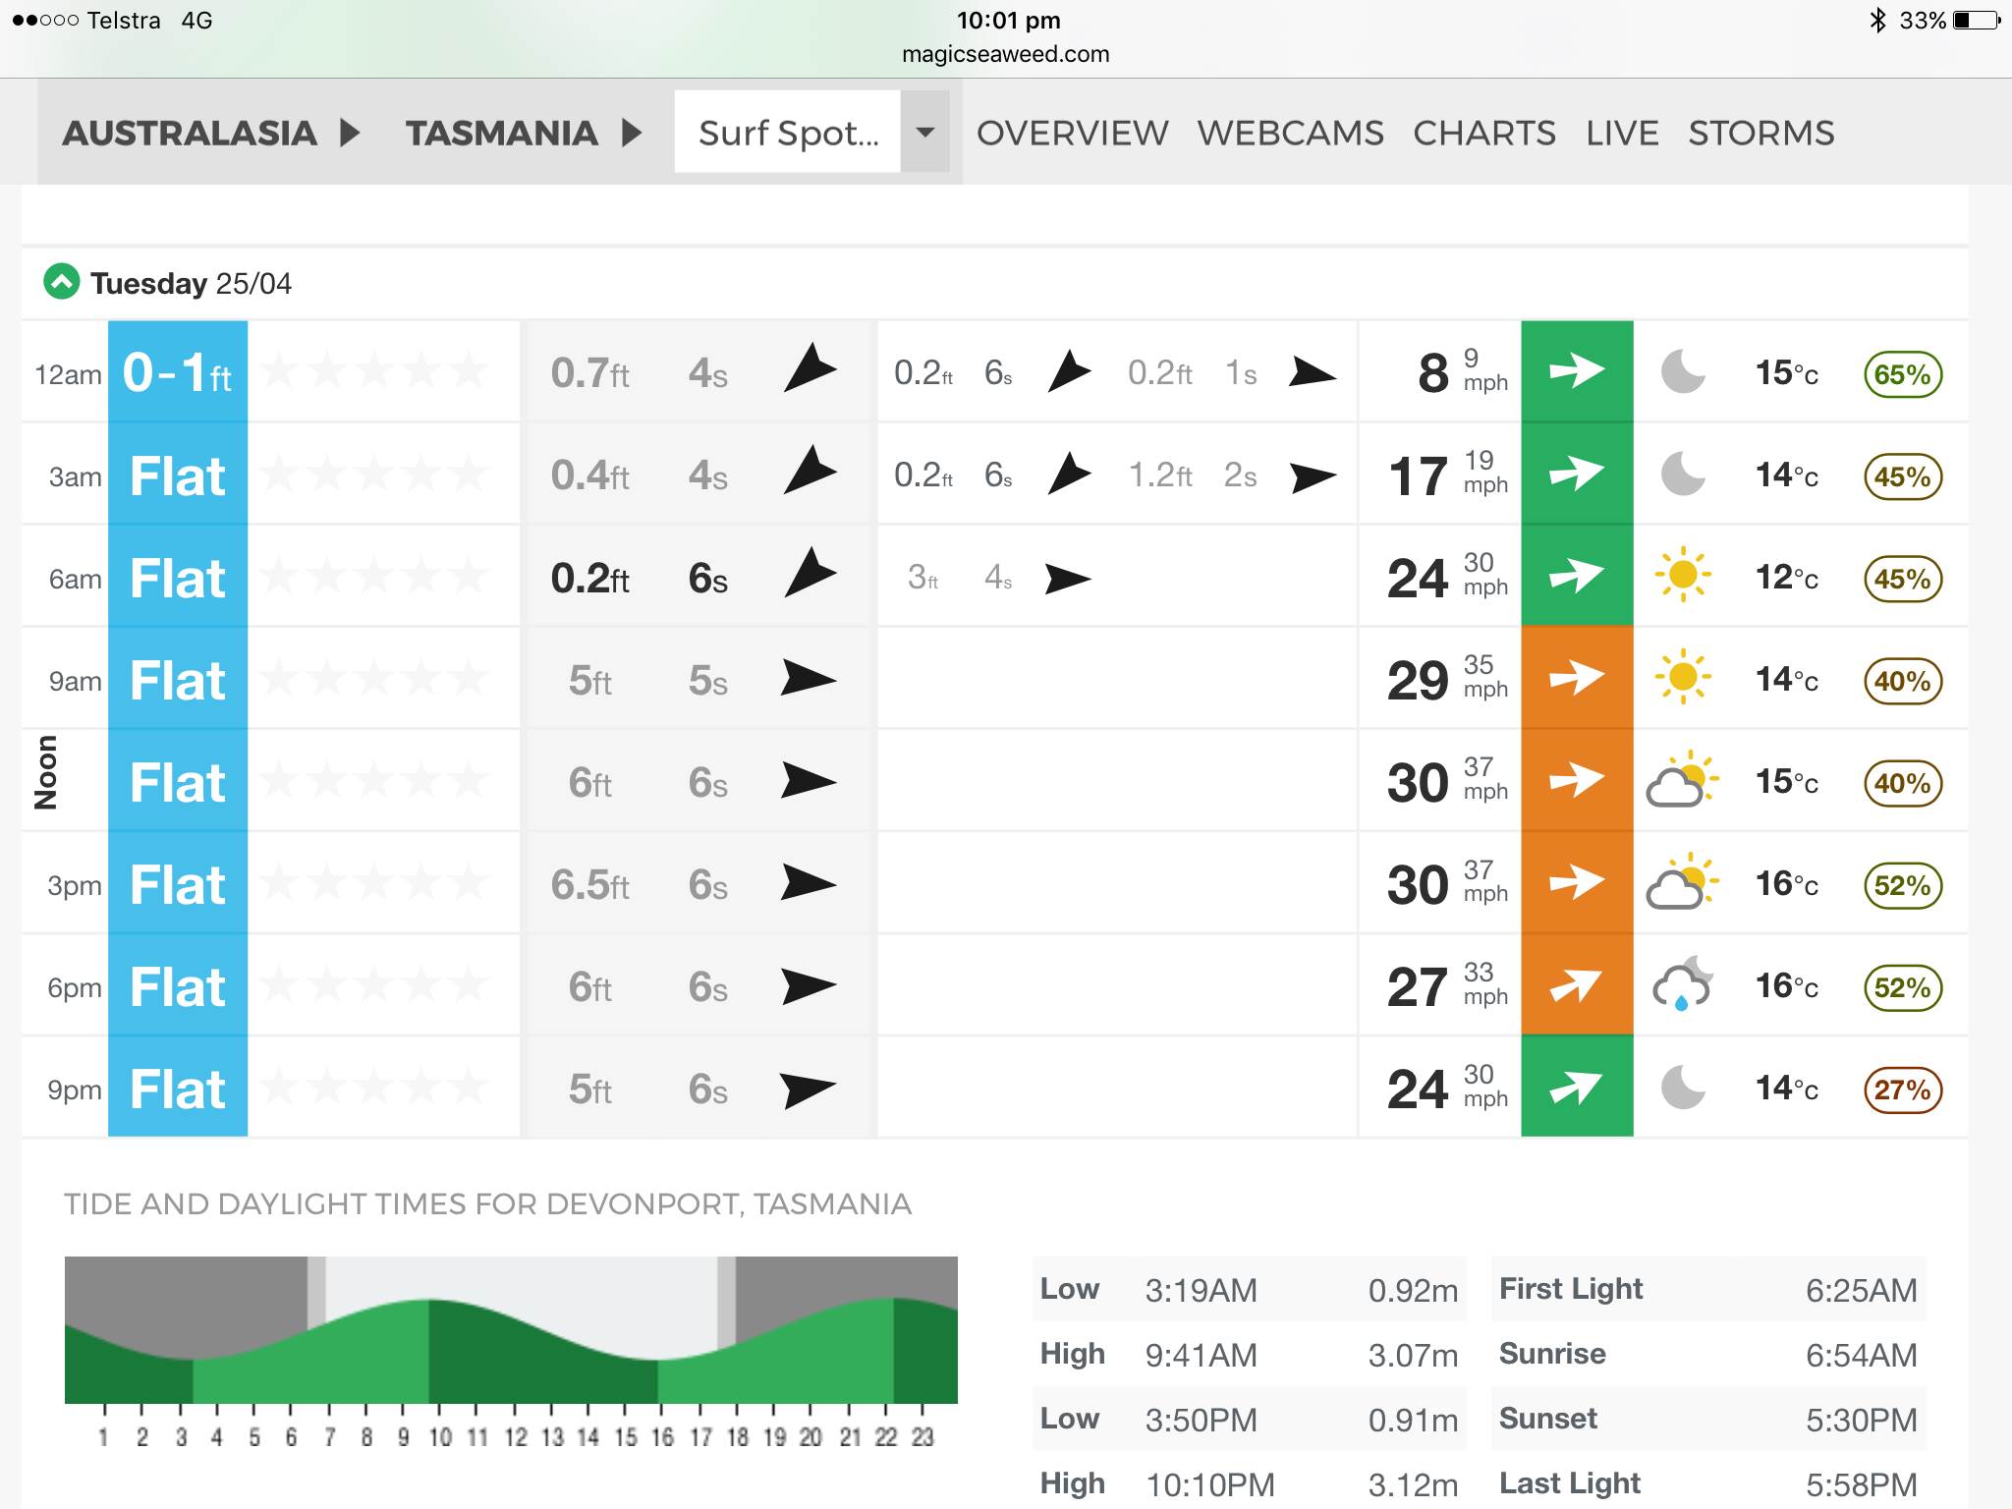Click the 6am sun weather icon
This screenshot has width=2012, height=1509.
click(1682, 576)
